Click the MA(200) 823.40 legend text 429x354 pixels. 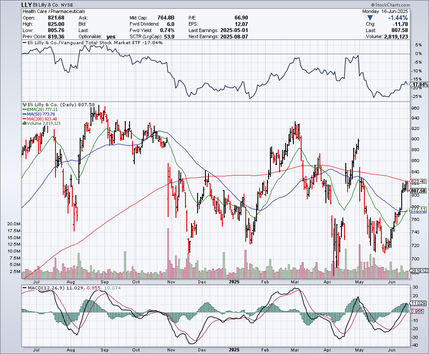click(x=42, y=119)
